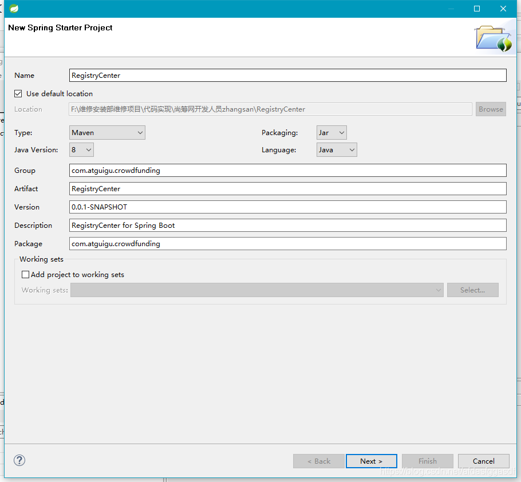This screenshot has height=482, width=521.
Task: Click the Next > button
Action: pyautogui.click(x=372, y=461)
